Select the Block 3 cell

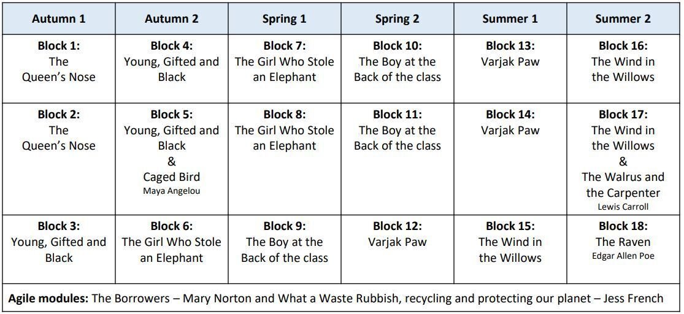click(59, 250)
